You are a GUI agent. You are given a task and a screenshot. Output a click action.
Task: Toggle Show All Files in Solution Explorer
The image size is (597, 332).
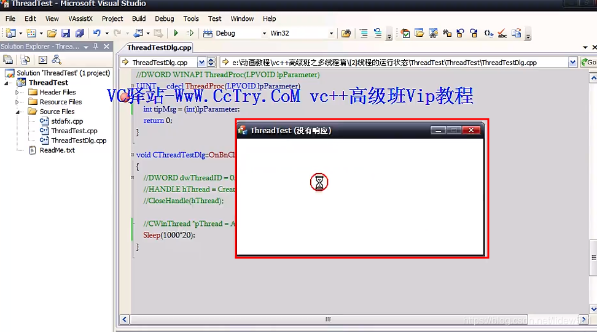click(x=25, y=60)
